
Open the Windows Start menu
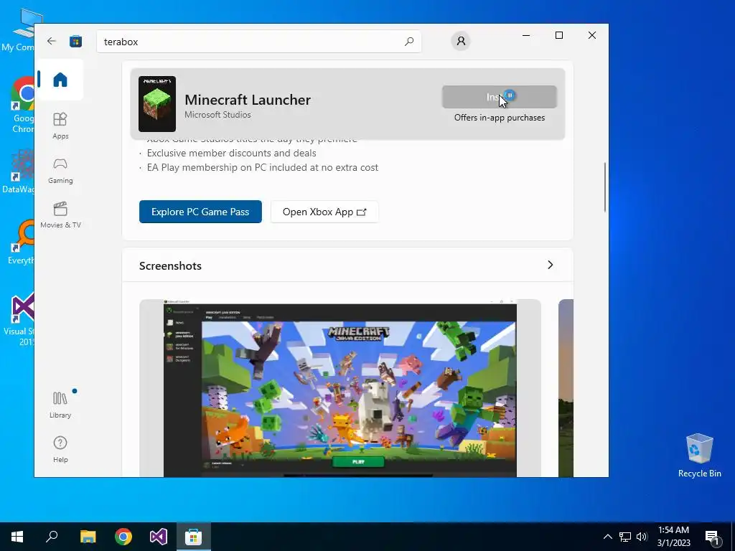point(17,537)
